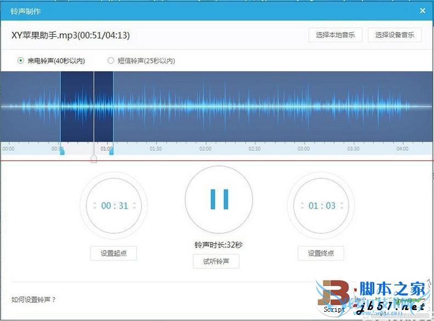Click the blue start-point marker on timeline
Screen dimensions: 434x321
coord(62,151)
